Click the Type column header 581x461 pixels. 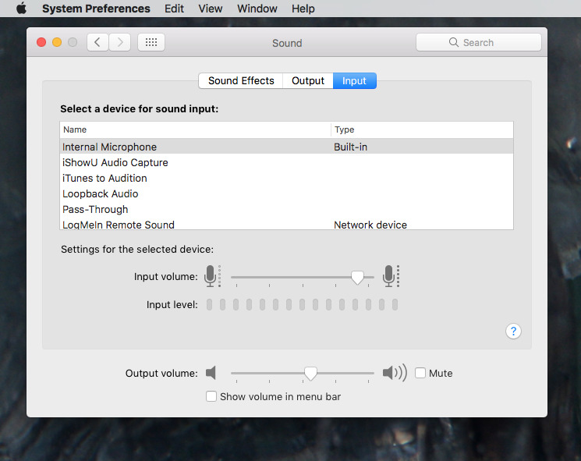coord(422,129)
